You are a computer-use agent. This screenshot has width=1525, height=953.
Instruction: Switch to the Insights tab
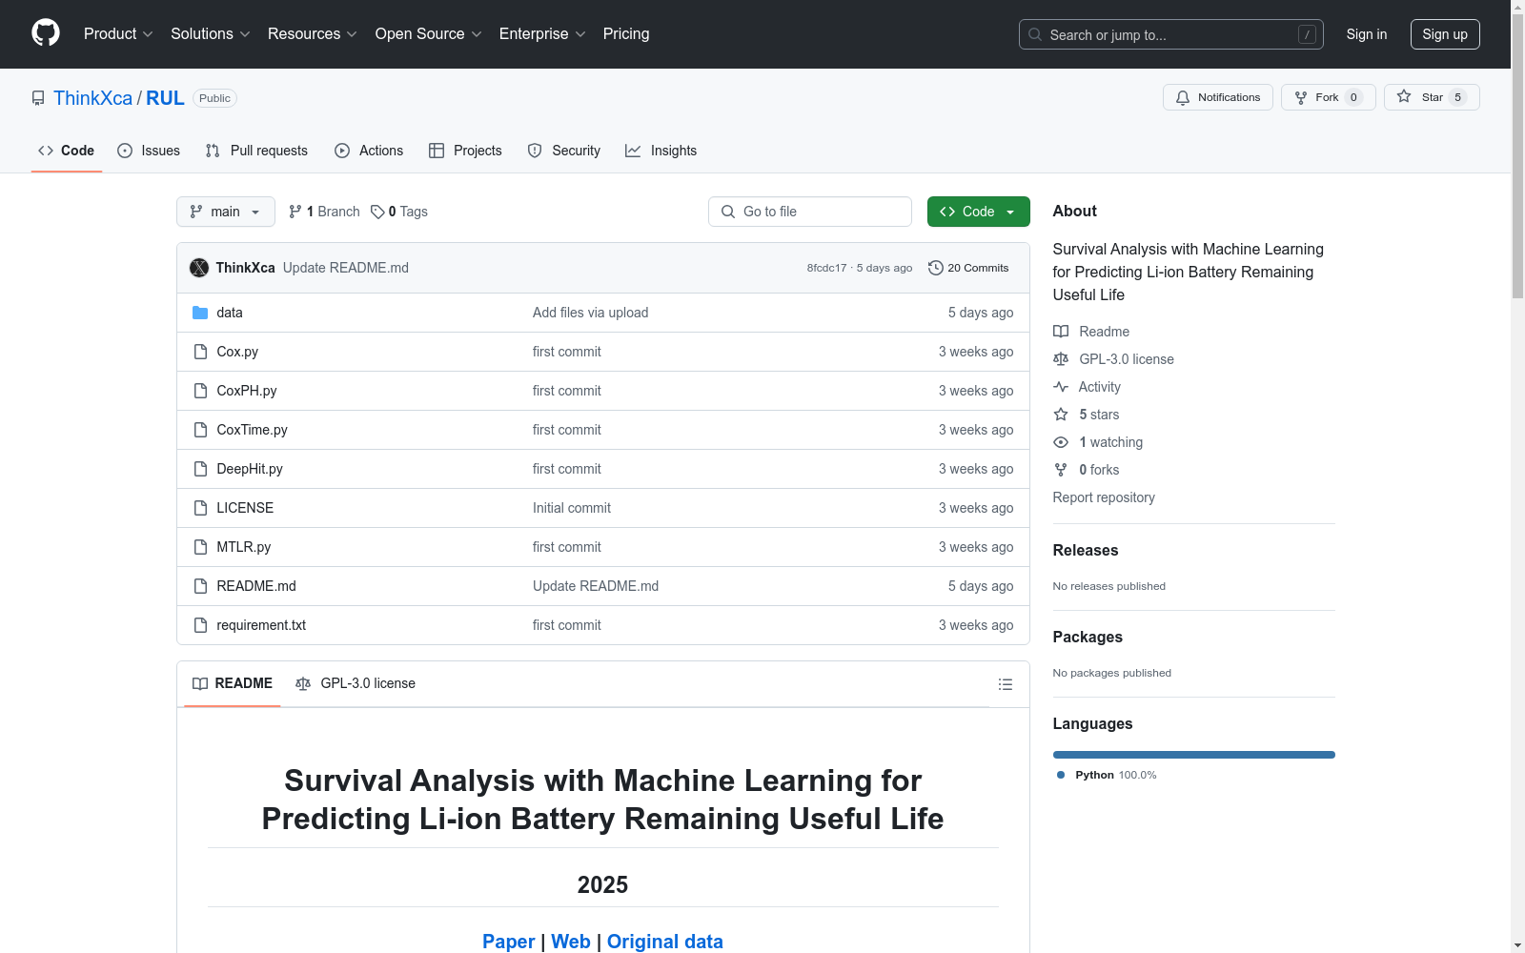[x=661, y=151]
